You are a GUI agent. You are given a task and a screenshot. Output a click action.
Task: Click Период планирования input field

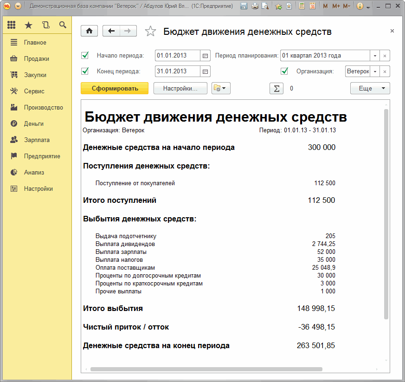click(325, 56)
